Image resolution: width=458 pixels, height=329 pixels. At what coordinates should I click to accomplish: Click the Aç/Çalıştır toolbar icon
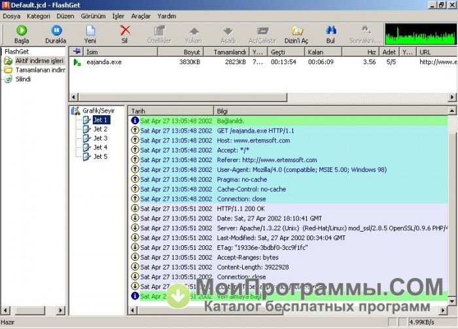(262, 34)
